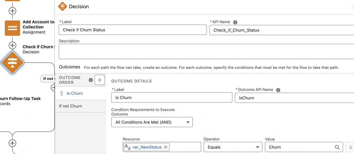Click the Check if Churn Status label field
The width and height of the screenshot is (354, 154).
coord(132,30)
